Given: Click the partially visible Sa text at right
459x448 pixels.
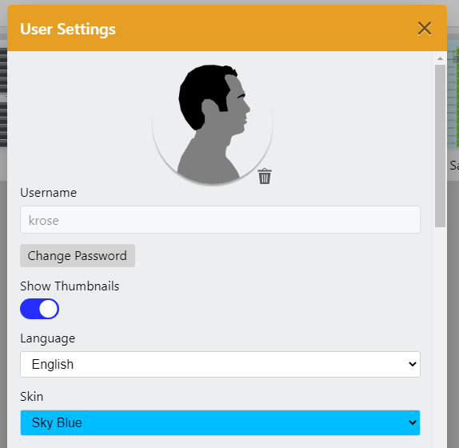Looking at the screenshot, I should [454, 166].
